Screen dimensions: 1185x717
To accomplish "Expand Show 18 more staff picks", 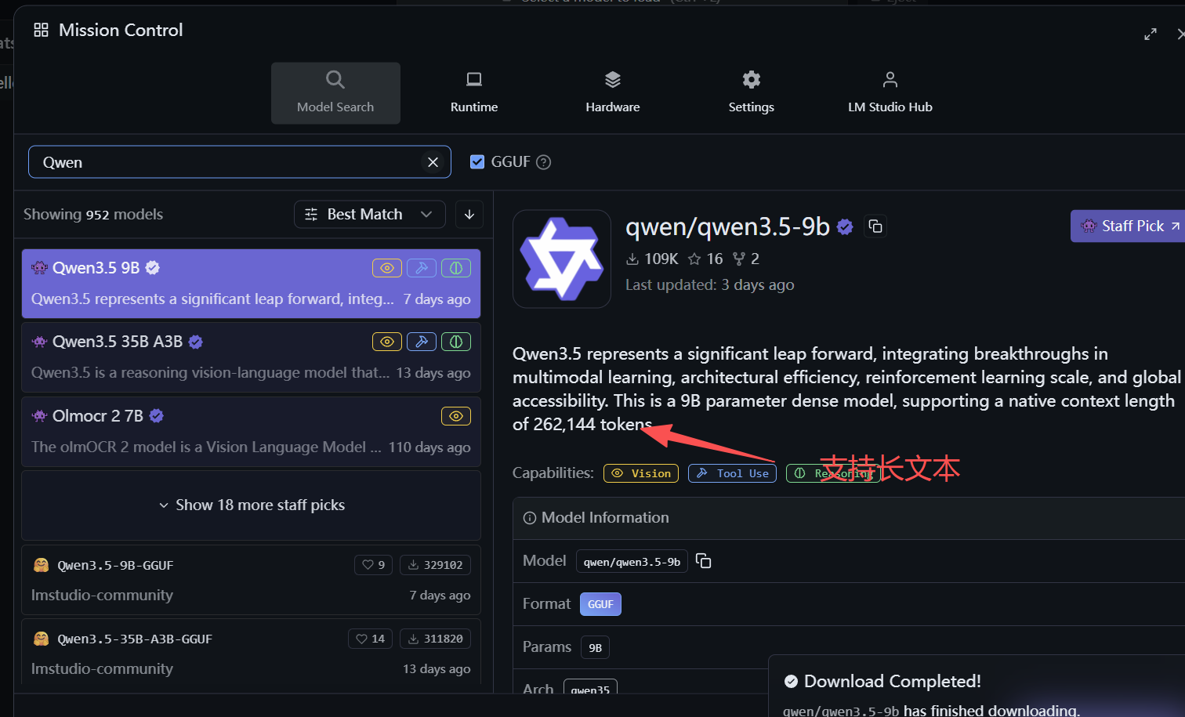I will [251, 505].
